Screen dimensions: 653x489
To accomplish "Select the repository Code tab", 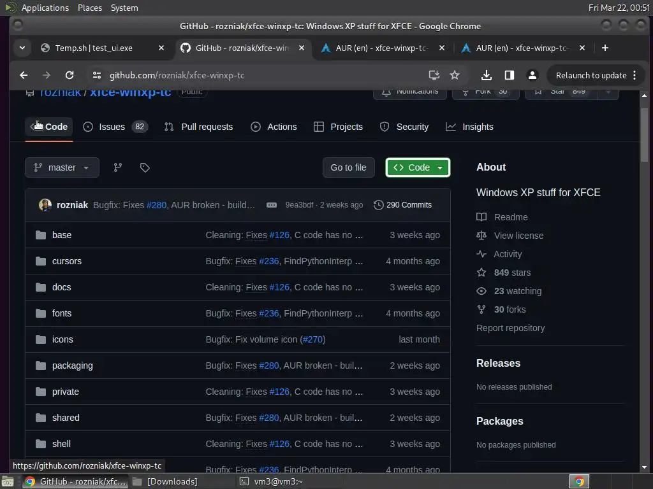I will click(x=49, y=127).
